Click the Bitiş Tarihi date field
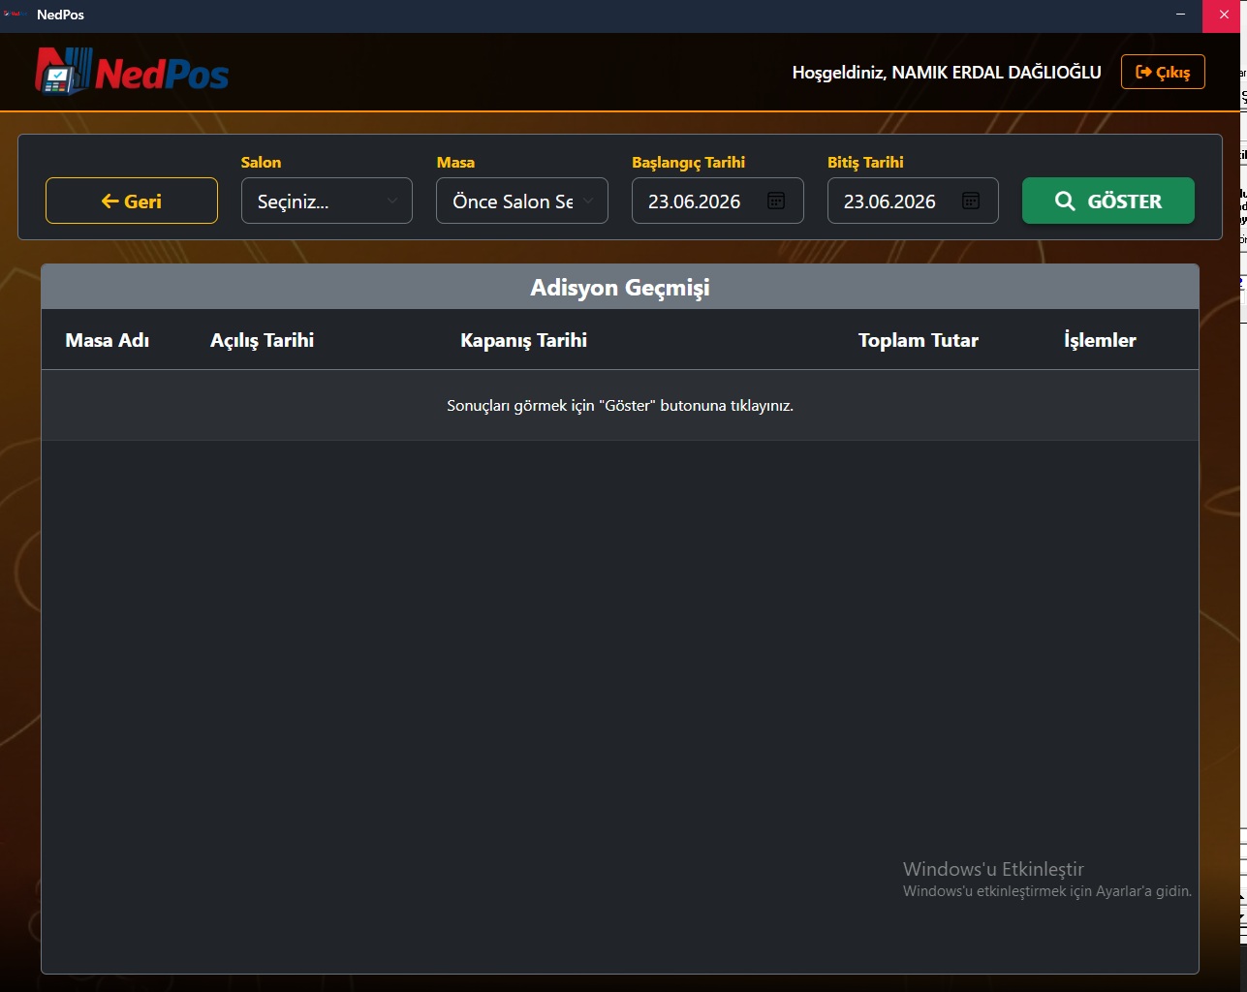This screenshot has height=992, width=1247. (x=913, y=201)
